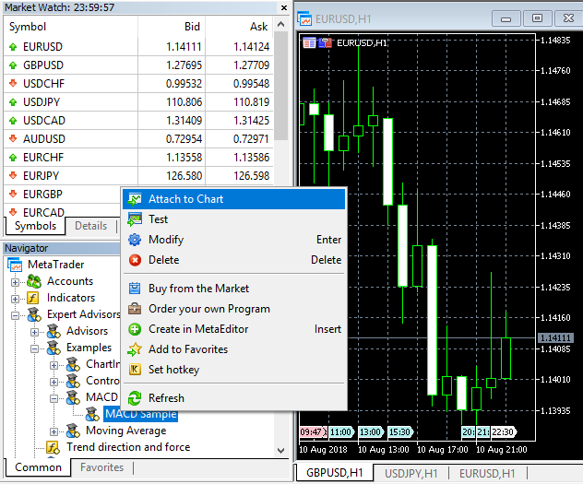Click the Modify gear icon
Image resolution: width=583 pixels, height=484 pixels.
[x=135, y=240]
